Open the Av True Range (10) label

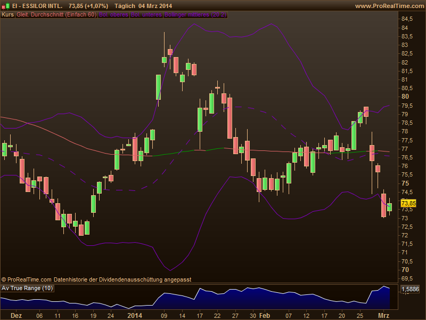28,289
